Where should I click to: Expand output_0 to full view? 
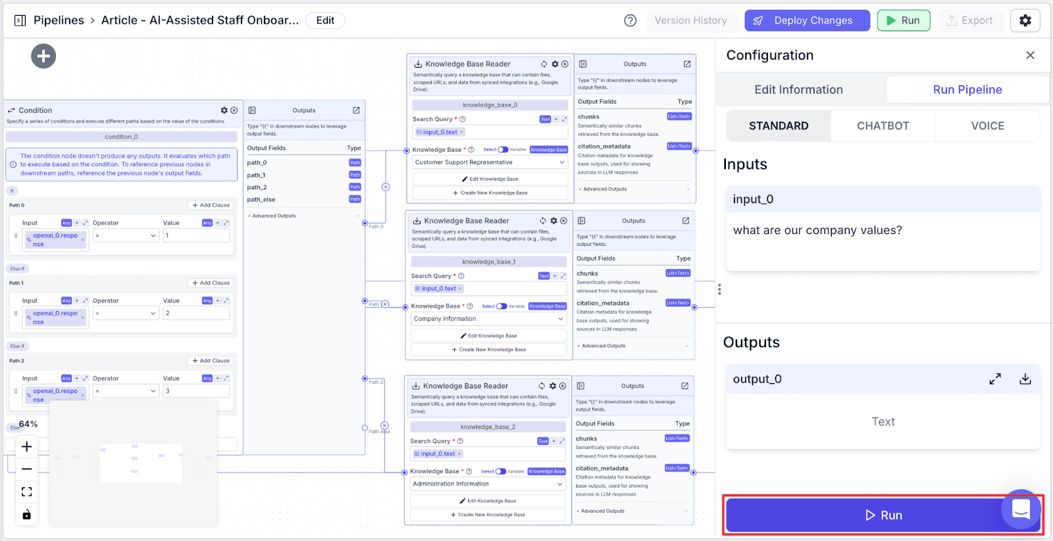995,379
